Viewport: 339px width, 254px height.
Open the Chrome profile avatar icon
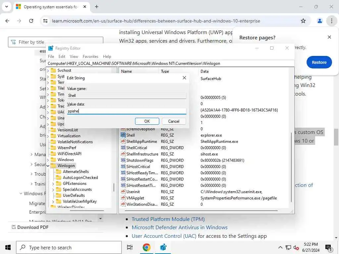click(x=319, y=21)
